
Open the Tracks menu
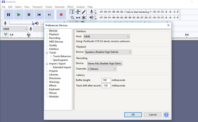click(49, 7)
